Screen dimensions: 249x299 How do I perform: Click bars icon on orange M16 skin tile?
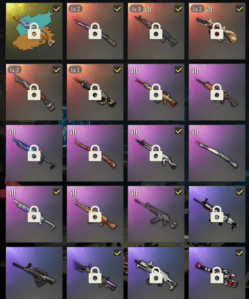pyautogui.click(x=195, y=70)
